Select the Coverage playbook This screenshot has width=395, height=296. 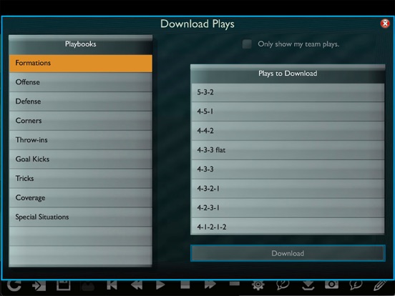(x=81, y=197)
